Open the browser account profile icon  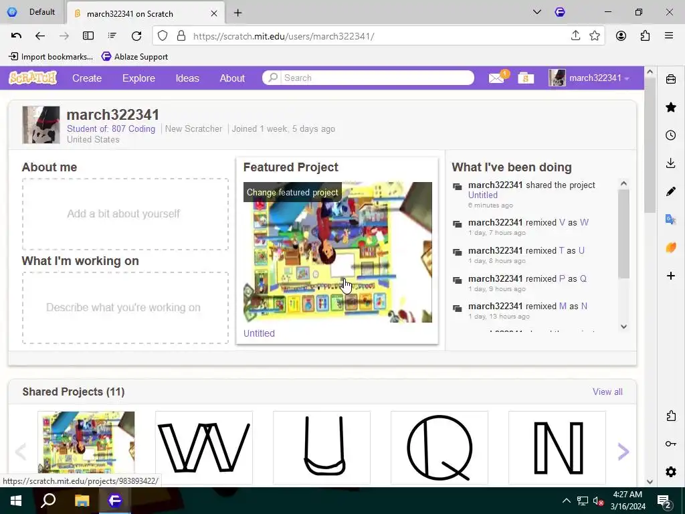(x=621, y=36)
